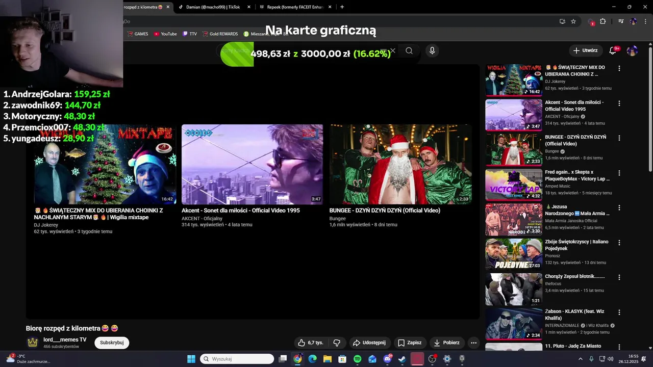Open File Explorer from the taskbar
The image size is (653, 367).
pos(327,359)
